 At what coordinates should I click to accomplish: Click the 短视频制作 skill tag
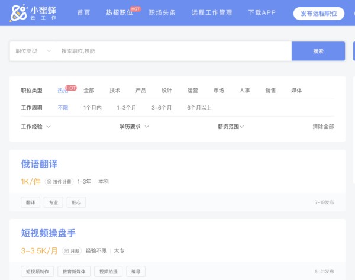pos(37,271)
